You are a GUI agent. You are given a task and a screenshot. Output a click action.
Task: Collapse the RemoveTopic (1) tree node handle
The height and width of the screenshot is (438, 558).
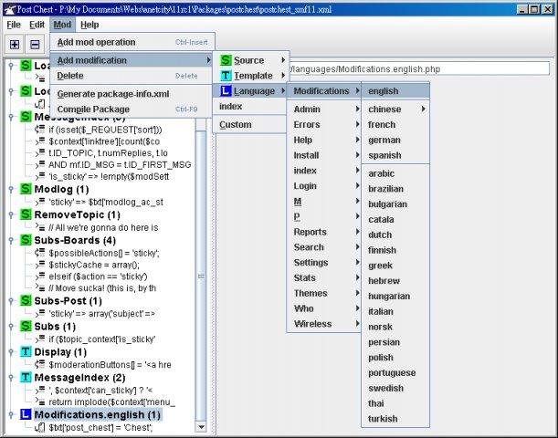click(x=11, y=214)
